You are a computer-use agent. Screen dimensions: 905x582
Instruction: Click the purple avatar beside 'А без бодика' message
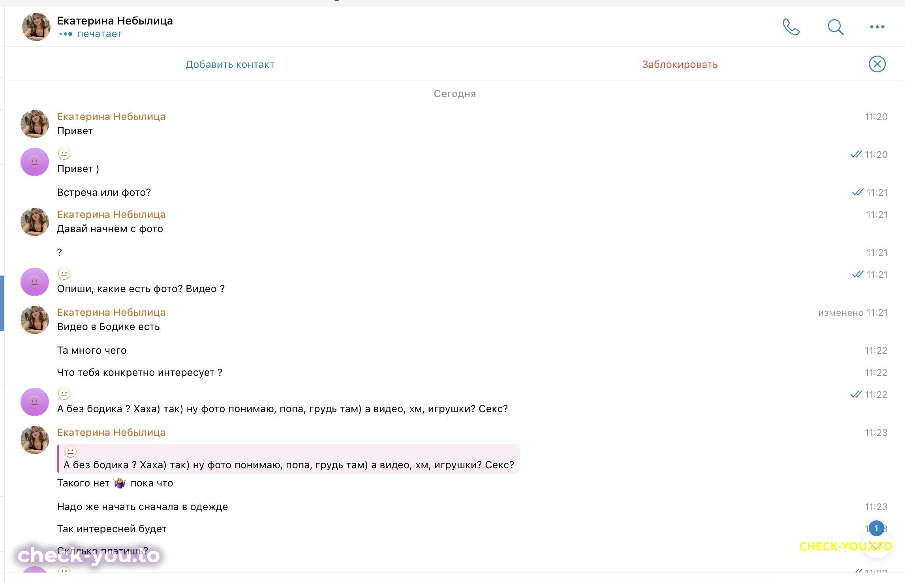click(x=35, y=402)
